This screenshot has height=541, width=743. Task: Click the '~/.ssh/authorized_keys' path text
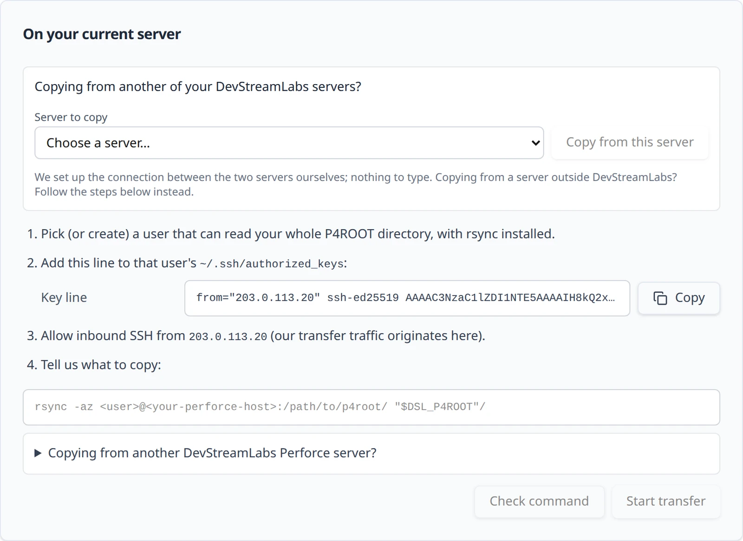272,264
